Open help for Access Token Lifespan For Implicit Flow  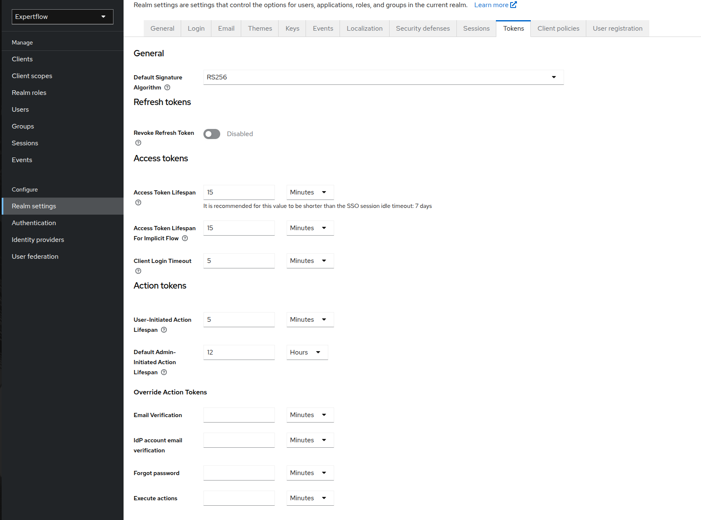pos(185,238)
